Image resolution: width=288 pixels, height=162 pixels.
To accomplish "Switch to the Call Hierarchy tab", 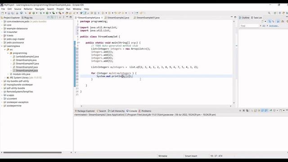I will pyautogui.click(x=116, y=111).
